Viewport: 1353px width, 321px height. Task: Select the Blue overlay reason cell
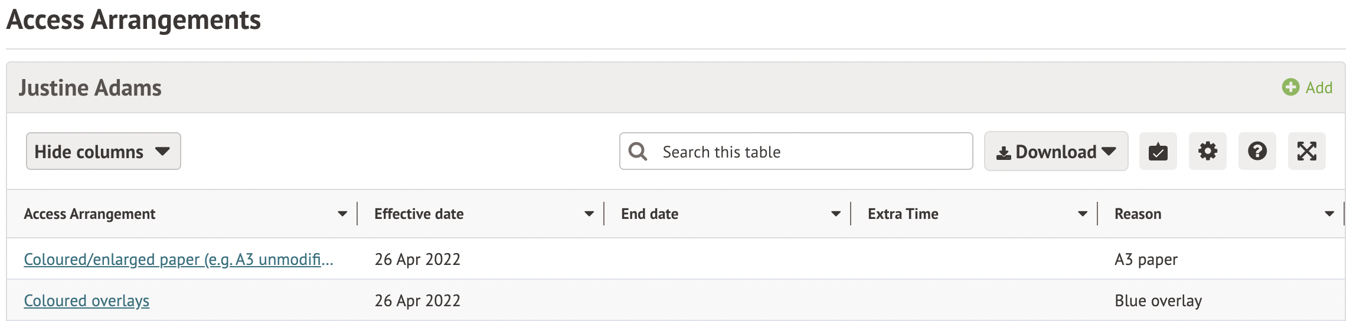click(x=1158, y=301)
